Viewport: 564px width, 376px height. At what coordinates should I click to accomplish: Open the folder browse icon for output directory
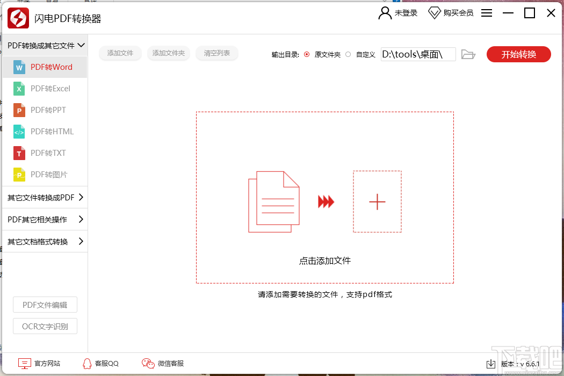coord(468,54)
